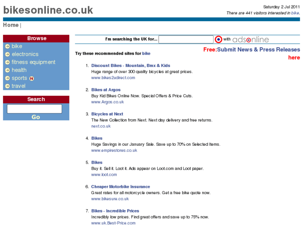Open Bikes - Incredible Prices result

pos(115,211)
